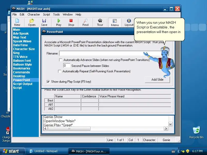Image resolution: width=207 pixels, height=155 pixels.
Task: Click the genie lamp tray icon
Action: tap(183, 151)
